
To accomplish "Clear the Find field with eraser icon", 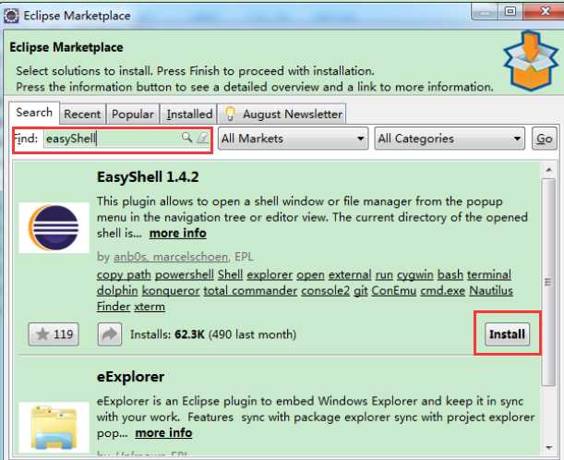I will tap(203, 137).
